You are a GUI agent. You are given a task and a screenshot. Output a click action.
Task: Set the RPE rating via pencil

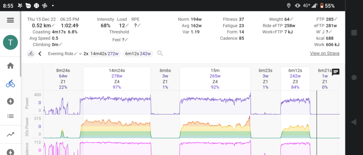[139, 25]
